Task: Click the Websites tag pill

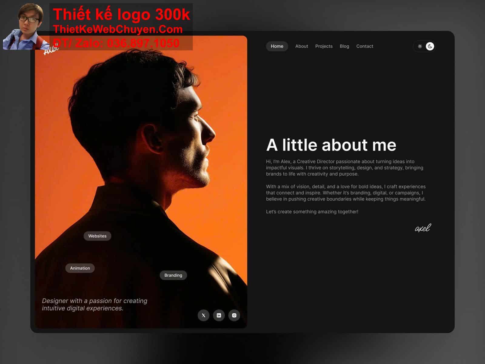Action: 97,236
